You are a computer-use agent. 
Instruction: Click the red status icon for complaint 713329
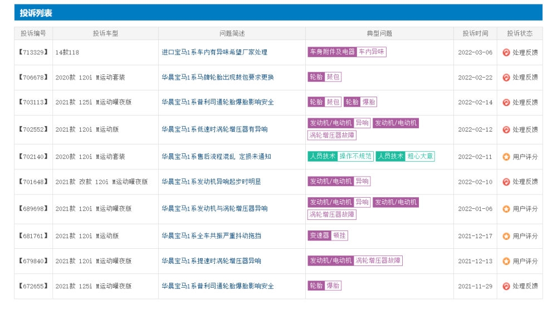tap(506, 52)
